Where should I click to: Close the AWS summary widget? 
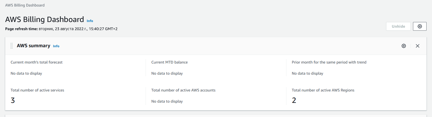[x=418, y=46]
